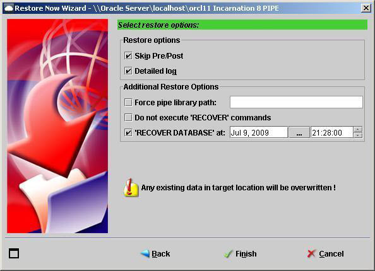Screen dimensions: 375x271
Task: Go Back to previous wizard step
Action: pyautogui.click(x=155, y=253)
